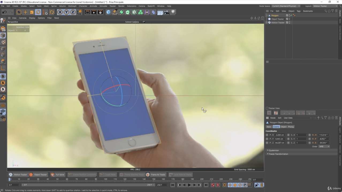This screenshot has height=192, width=342.
Task: Open the Edit Render Settings icon
Action: pyautogui.click(x=100, y=12)
